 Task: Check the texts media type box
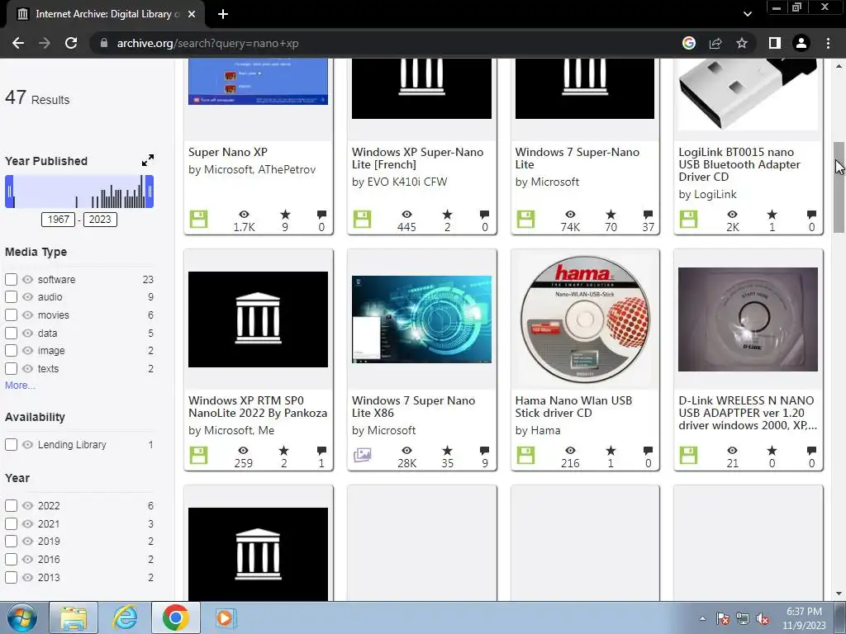11,369
